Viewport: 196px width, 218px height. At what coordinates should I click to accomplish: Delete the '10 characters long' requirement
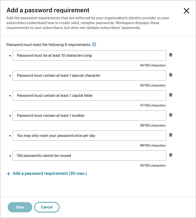(171, 55)
